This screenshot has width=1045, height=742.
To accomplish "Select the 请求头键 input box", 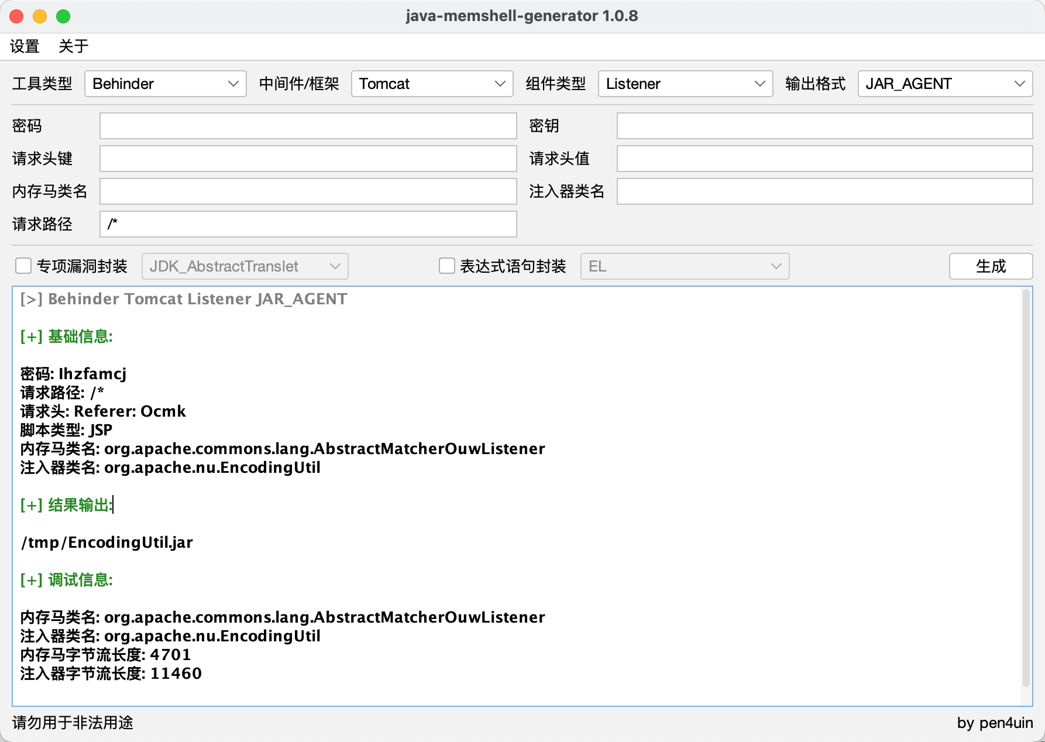I will pos(308,159).
